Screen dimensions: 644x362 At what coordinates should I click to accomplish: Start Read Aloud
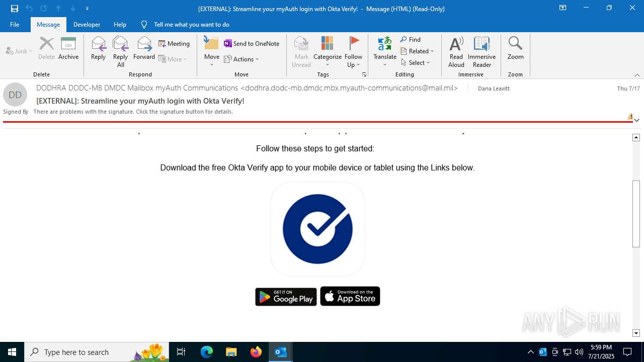pyautogui.click(x=456, y=52)
